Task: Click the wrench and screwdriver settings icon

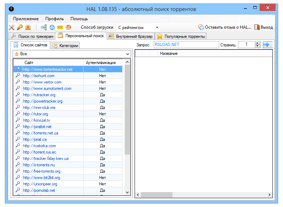Action: click(11, 27)
